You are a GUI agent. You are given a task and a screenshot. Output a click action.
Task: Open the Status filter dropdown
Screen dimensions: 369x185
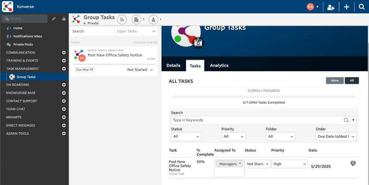(186, 137)
